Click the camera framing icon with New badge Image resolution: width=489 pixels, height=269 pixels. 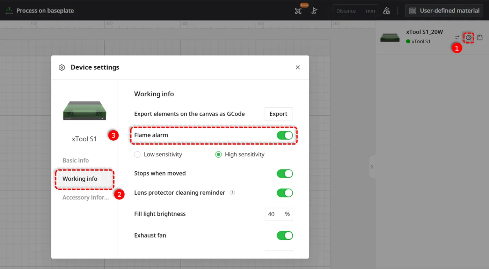tap(298, 11)
